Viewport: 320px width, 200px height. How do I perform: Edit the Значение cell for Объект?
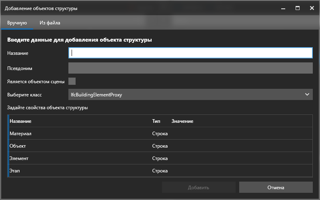[x=240, y=146]
